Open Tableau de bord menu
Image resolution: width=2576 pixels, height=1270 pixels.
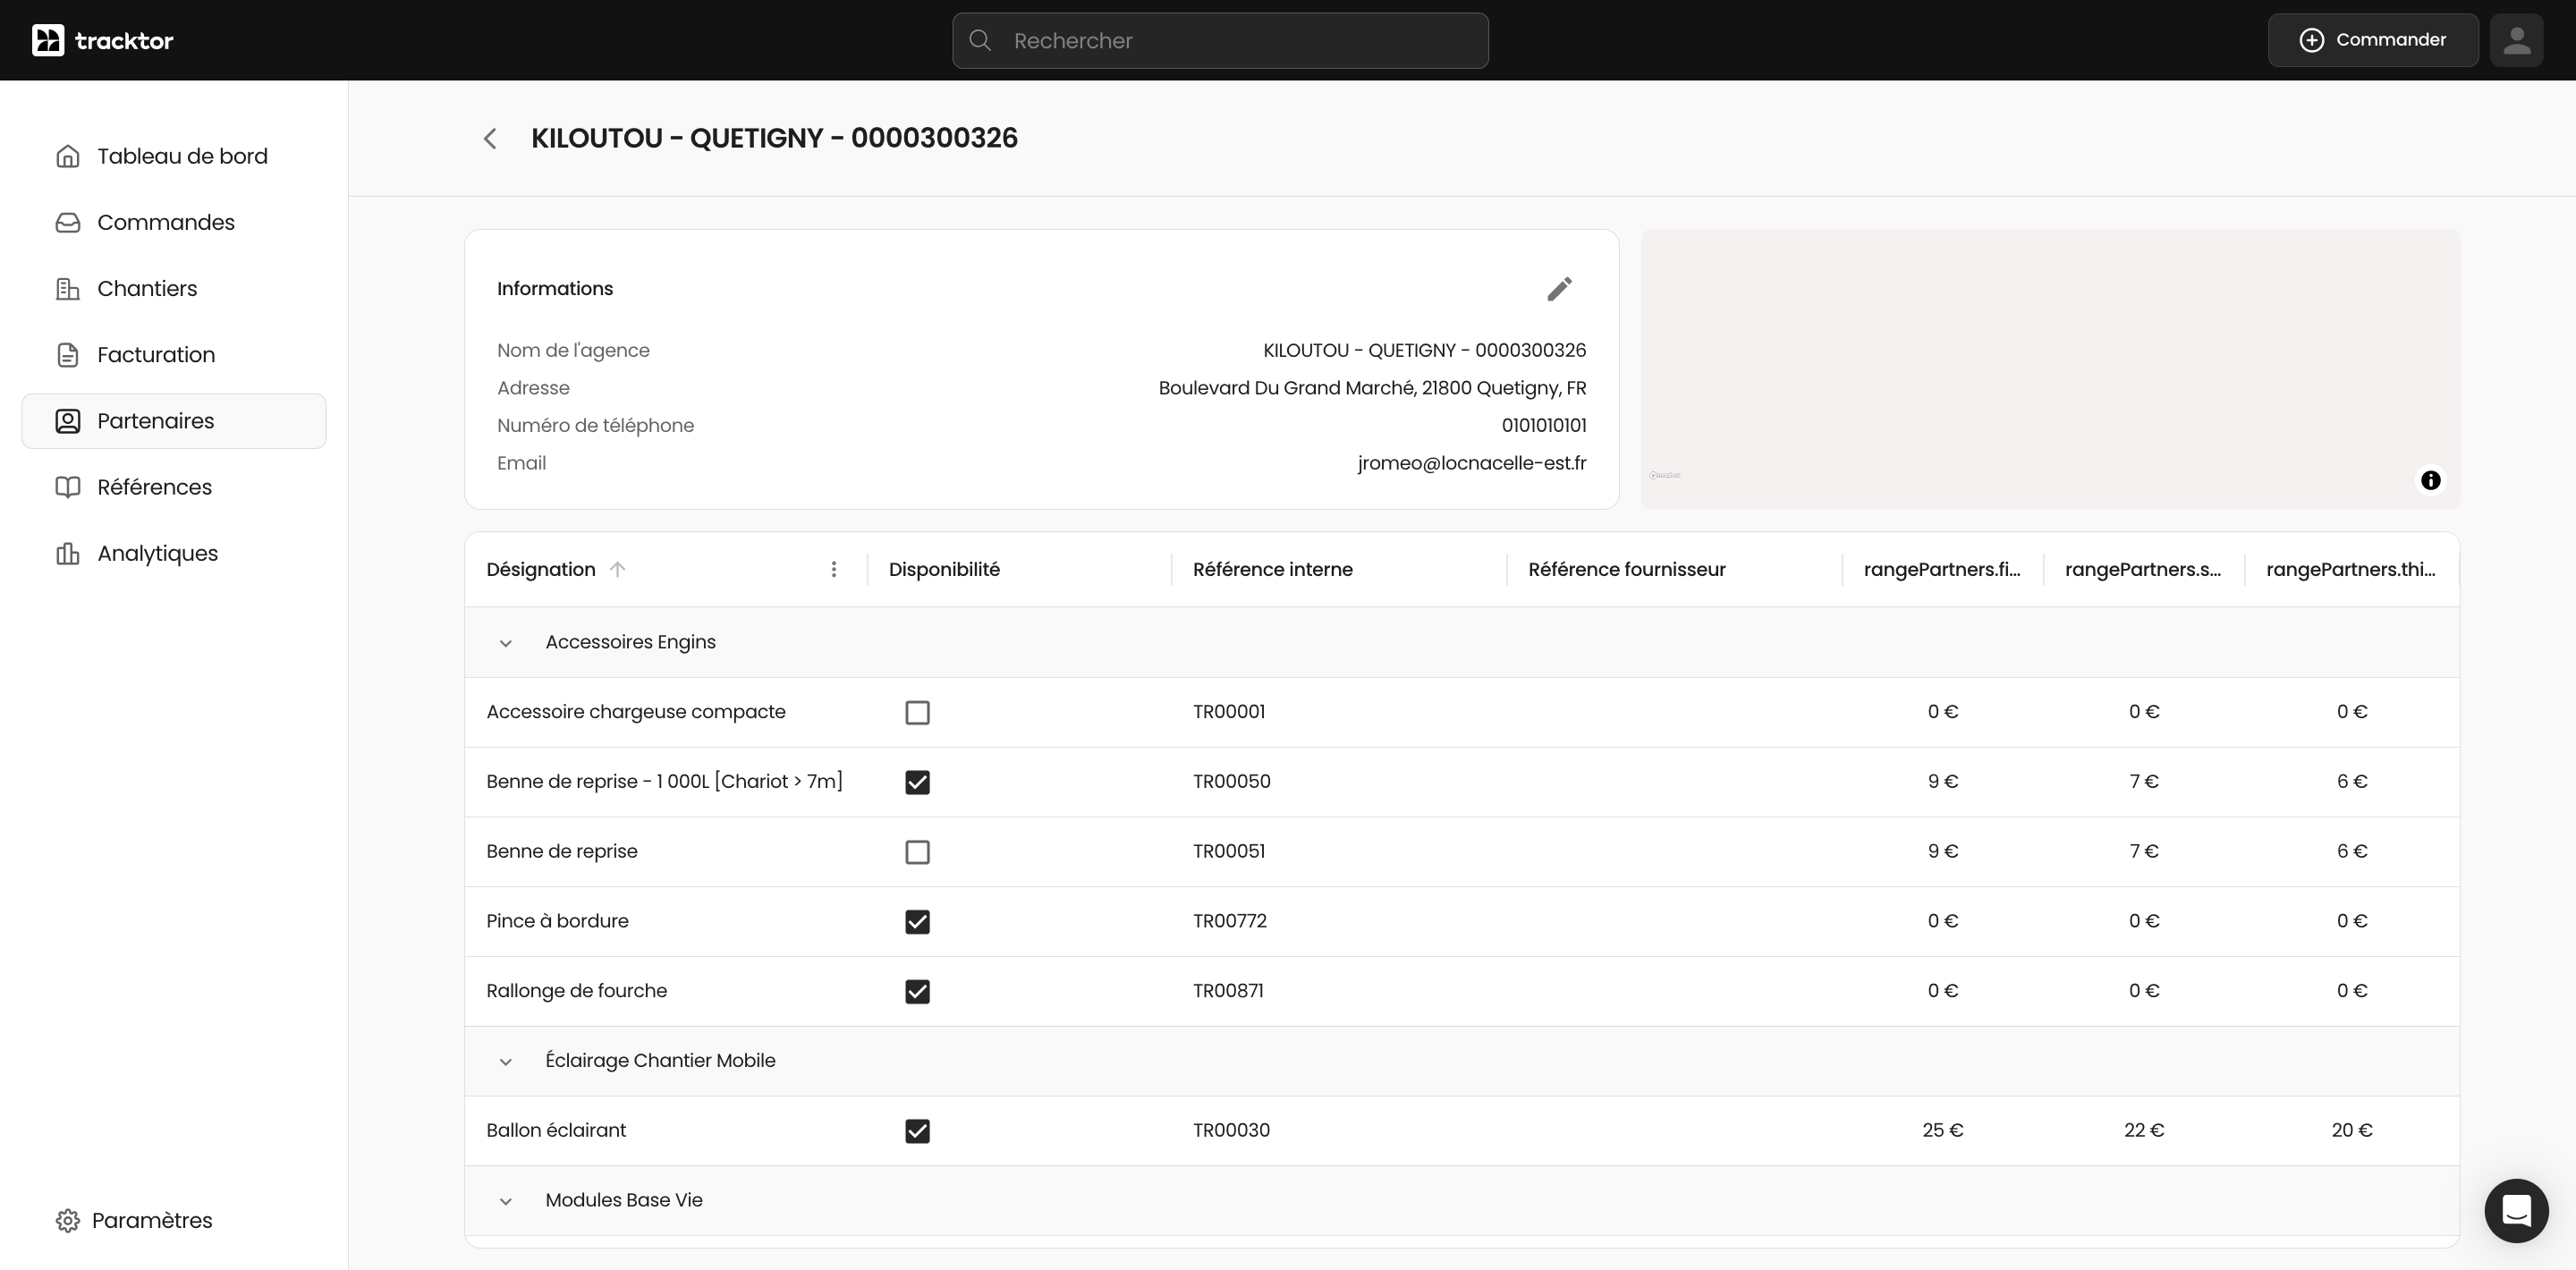pos(174,156)
